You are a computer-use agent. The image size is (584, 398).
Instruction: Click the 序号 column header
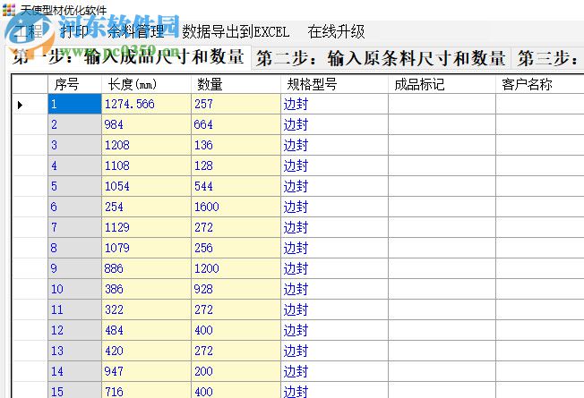(x=75, y=84)
